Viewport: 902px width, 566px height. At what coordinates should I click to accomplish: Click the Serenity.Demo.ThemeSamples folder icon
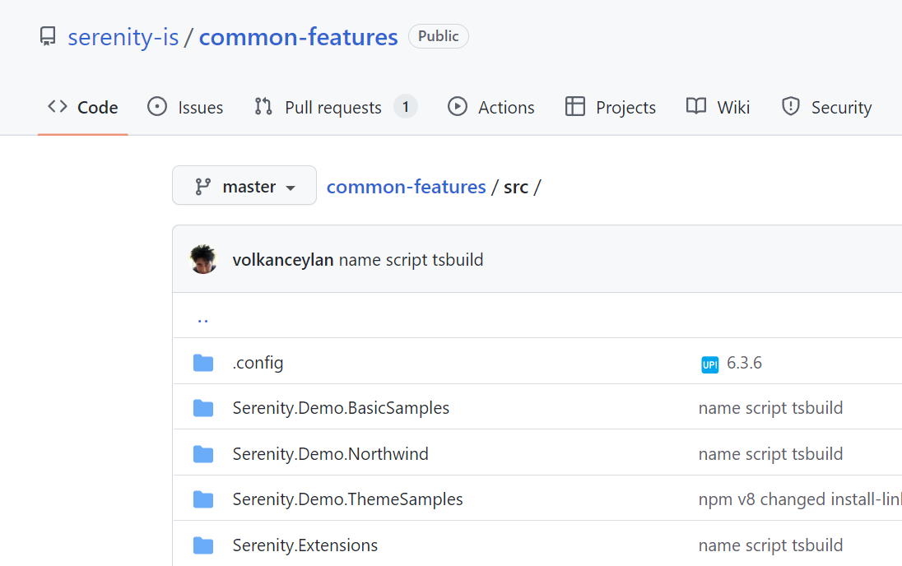coord(202,499)
